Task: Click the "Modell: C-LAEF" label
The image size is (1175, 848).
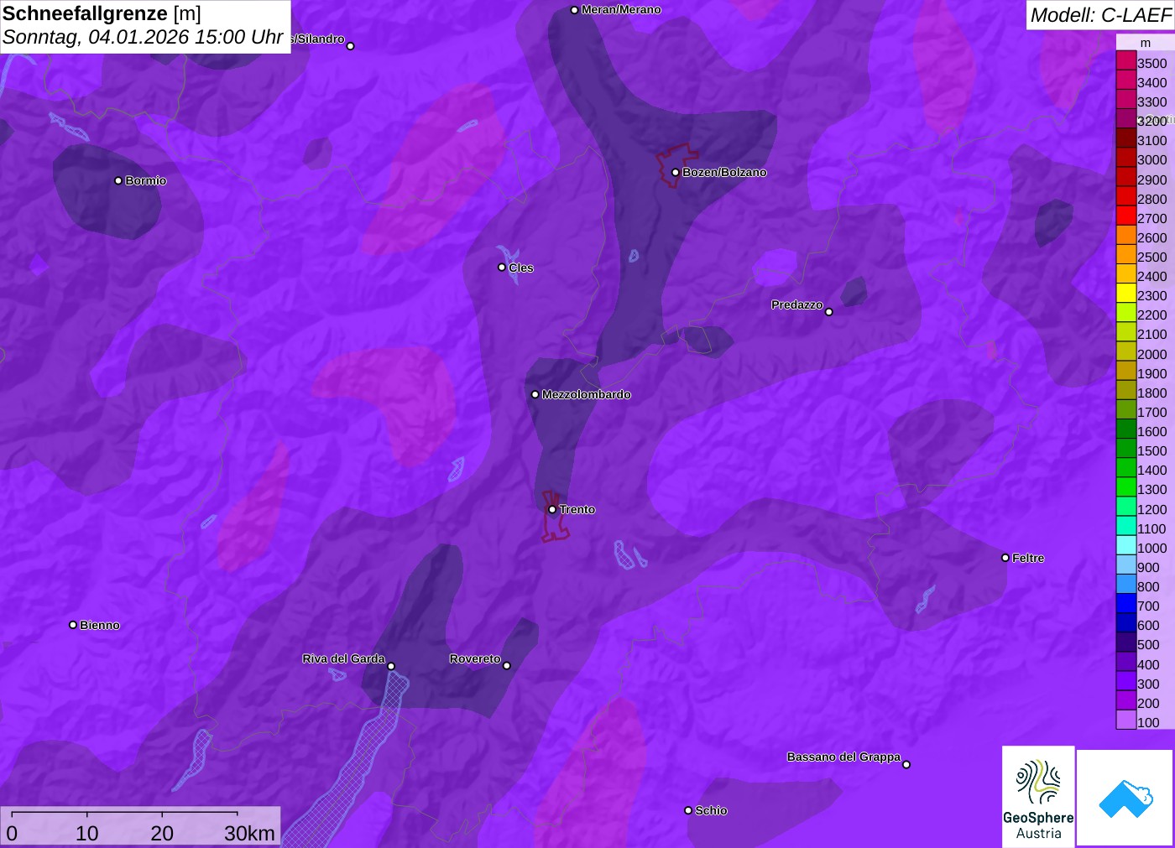Action: pos(1100,15)
